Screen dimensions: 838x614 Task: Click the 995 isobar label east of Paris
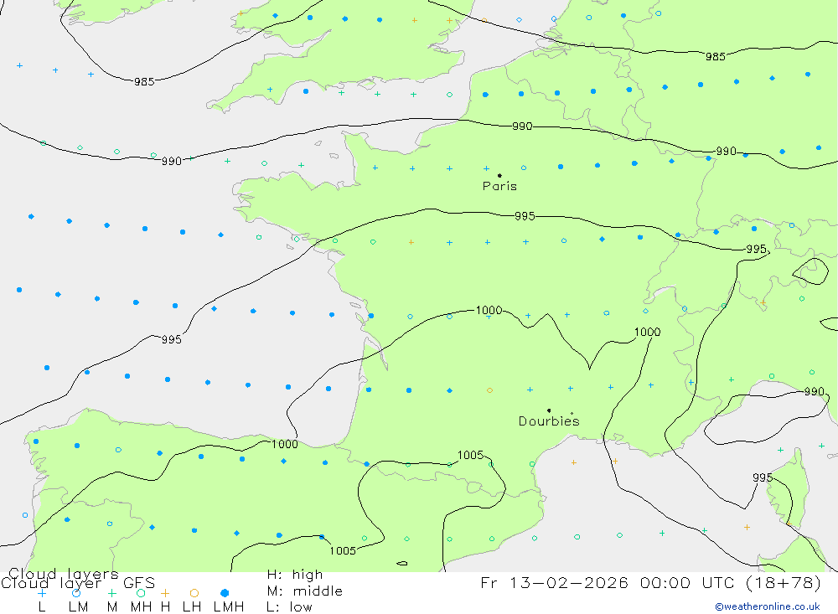[756, 249]
